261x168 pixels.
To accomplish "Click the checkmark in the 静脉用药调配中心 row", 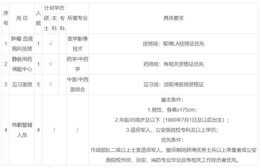I will click(x=50, y=64).
